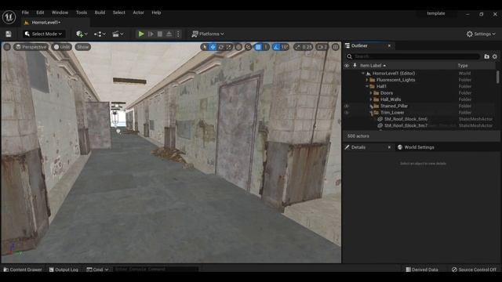Open the Window menu
502x282 pixels.
click(60, 13)
